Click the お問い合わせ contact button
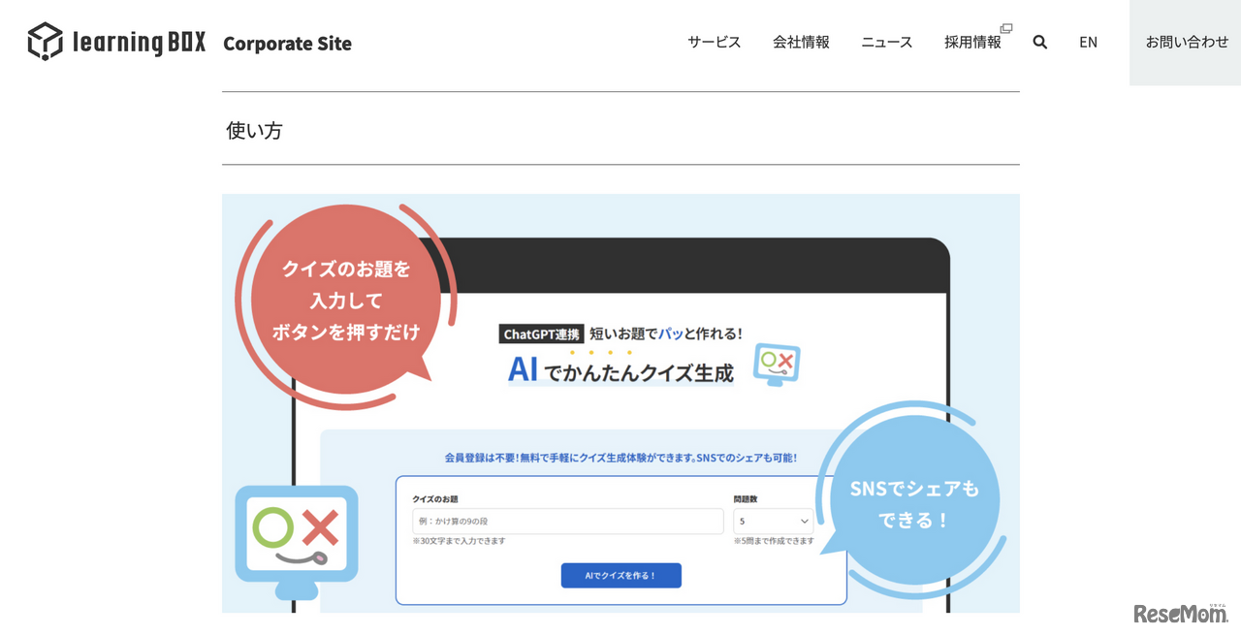 tap(1186, 42)
